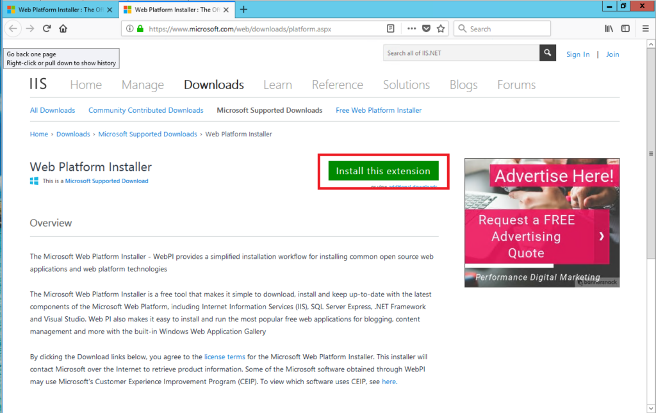Reload the current page
This screenshot has height=413, width=656.
[46, 28]
